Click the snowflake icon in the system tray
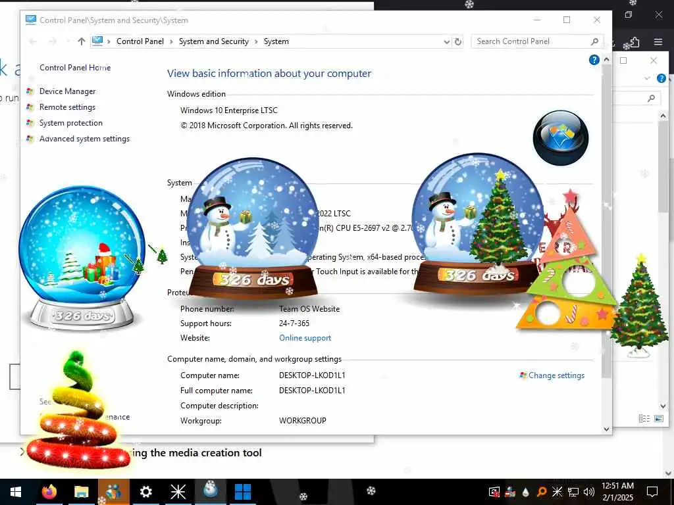This screenshot has height=505, width=674. tap(557, 492)
